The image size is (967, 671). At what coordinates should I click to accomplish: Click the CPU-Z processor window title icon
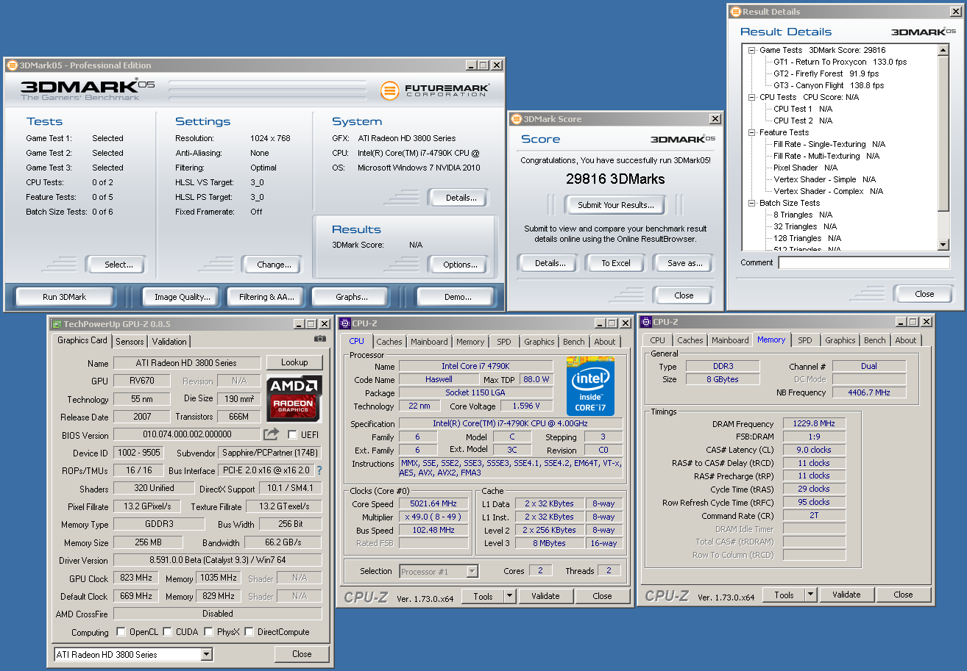point(344,323)
